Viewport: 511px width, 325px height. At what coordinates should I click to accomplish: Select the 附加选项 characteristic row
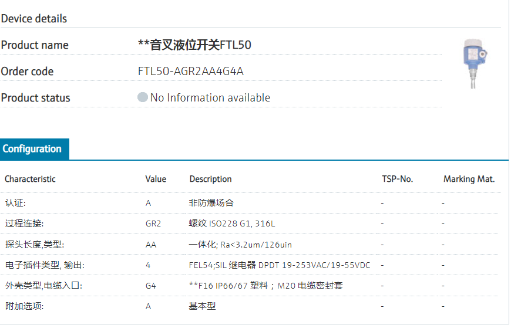[24, 306]
